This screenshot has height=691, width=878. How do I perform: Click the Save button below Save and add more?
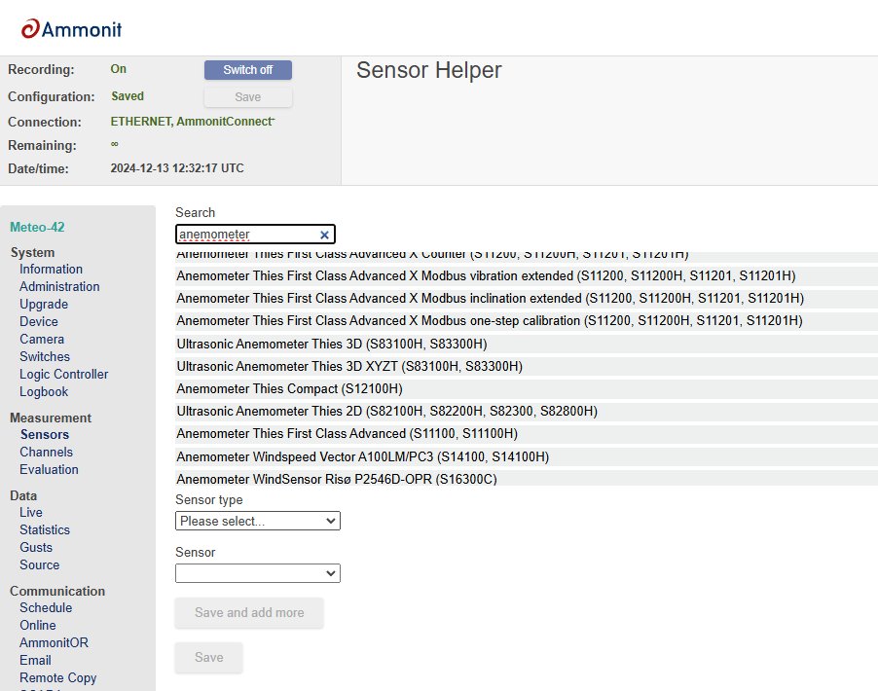[209, 657]
